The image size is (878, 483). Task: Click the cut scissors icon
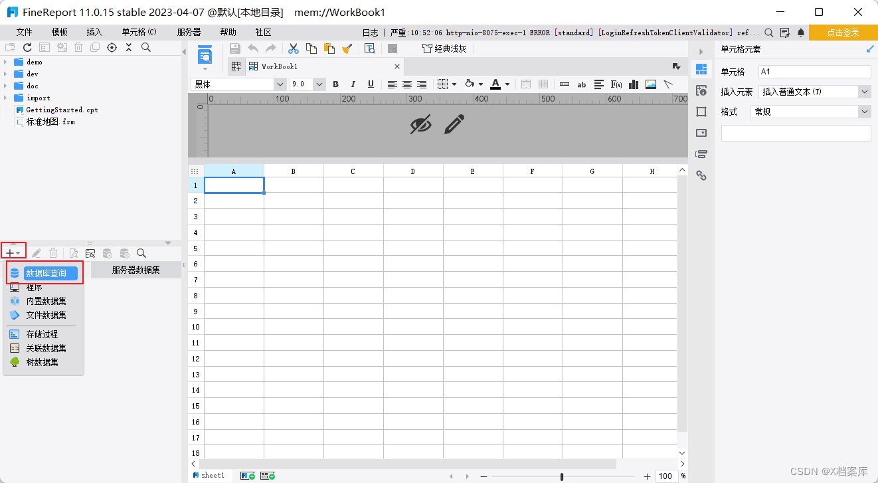(293, 48)
